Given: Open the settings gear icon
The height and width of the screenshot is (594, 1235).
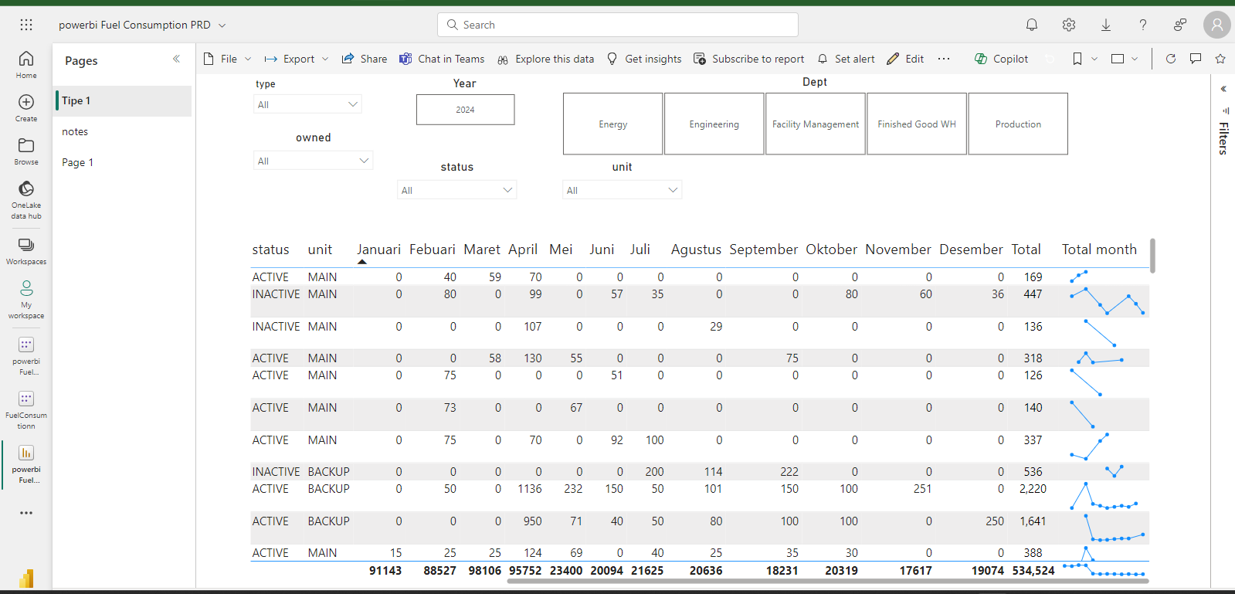Looking at the screenshot, I should point(1069,25).
